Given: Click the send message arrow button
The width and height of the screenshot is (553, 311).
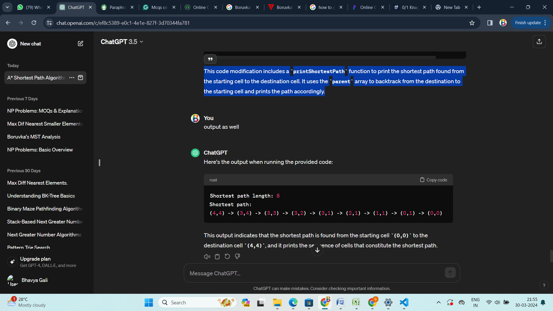Looking at the screenshot, I should (x=450, y=272).
